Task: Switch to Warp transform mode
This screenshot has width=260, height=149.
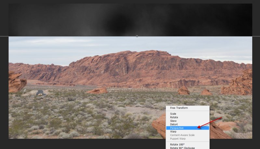Action: point(173,131)
